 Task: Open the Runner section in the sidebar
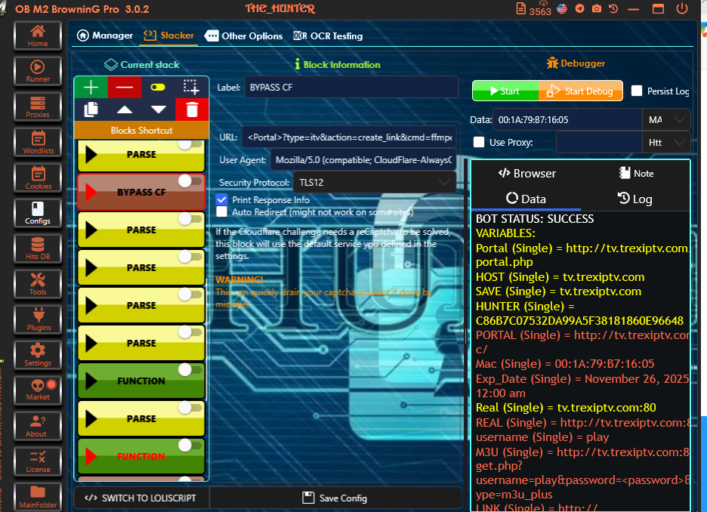pos(38,72)
